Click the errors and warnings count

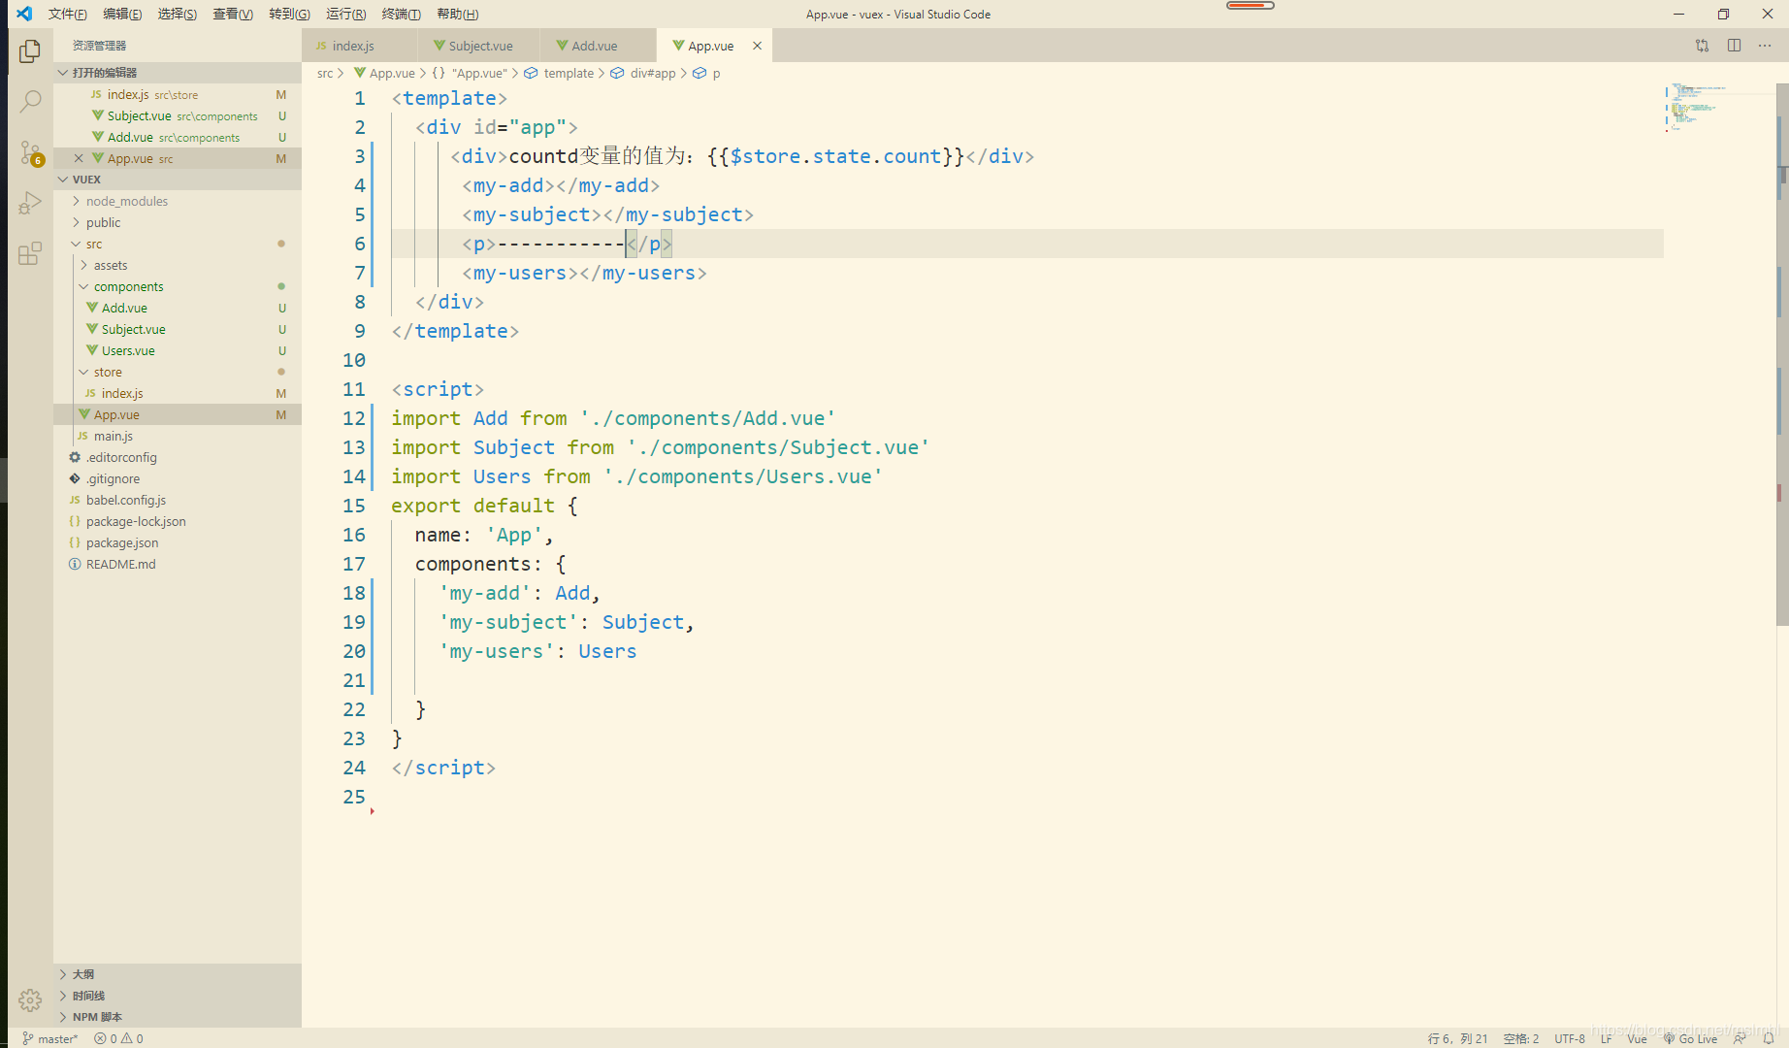pos(118,1038)
